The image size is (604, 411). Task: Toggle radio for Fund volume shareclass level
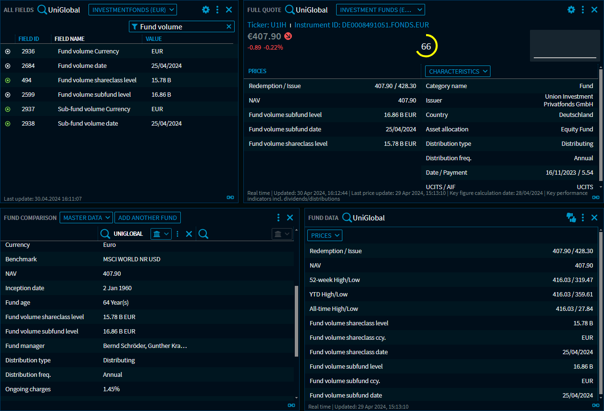click(8, 80)
